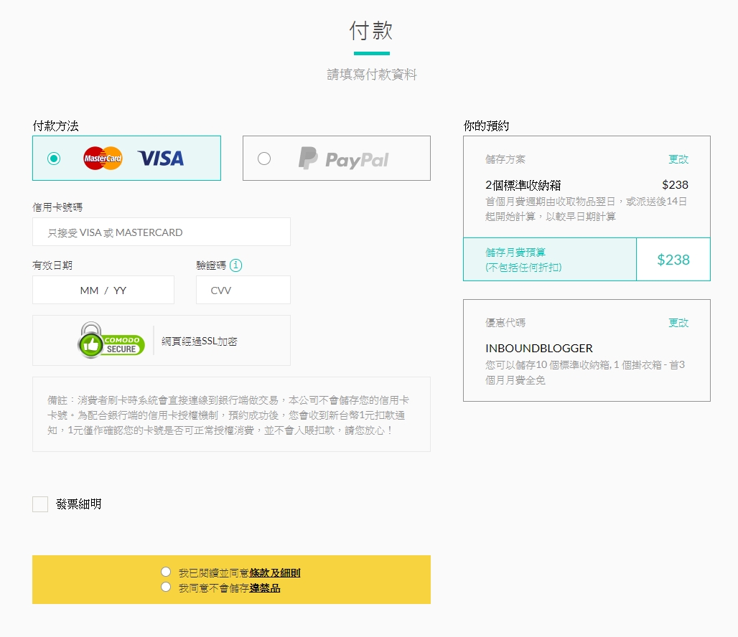Click the 網頁經過SSL加密 text
The width and height of the screenshot is (738, 637).
pyautogui.click(x=199, y=341)
